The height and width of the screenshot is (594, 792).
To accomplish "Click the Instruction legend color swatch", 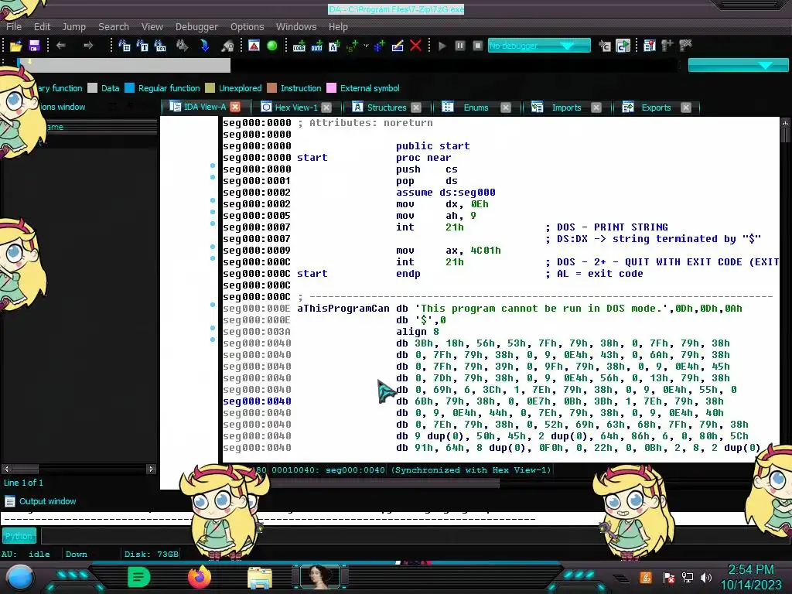I will pos(271,88).
